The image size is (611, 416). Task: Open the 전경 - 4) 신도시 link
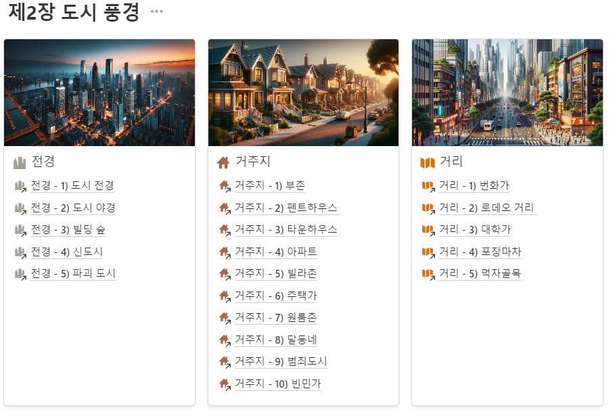point(66,252)
